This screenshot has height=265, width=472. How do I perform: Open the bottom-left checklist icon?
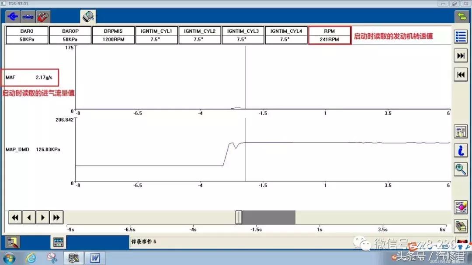coord(13,242)
